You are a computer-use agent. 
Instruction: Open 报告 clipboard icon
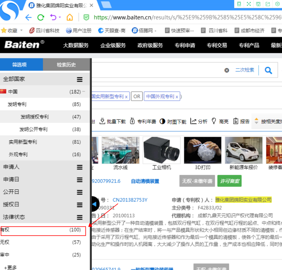236,121
